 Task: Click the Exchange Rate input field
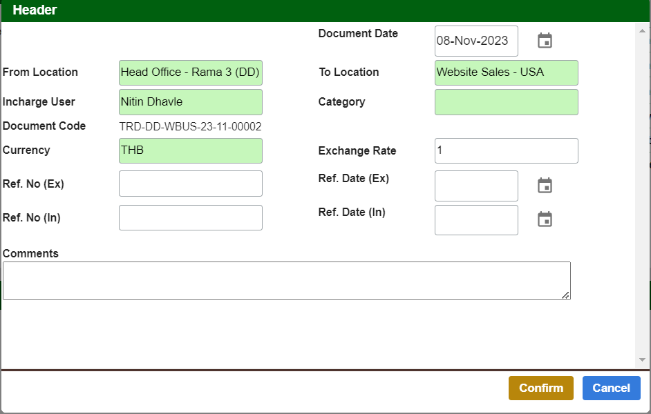pos(506,150)
